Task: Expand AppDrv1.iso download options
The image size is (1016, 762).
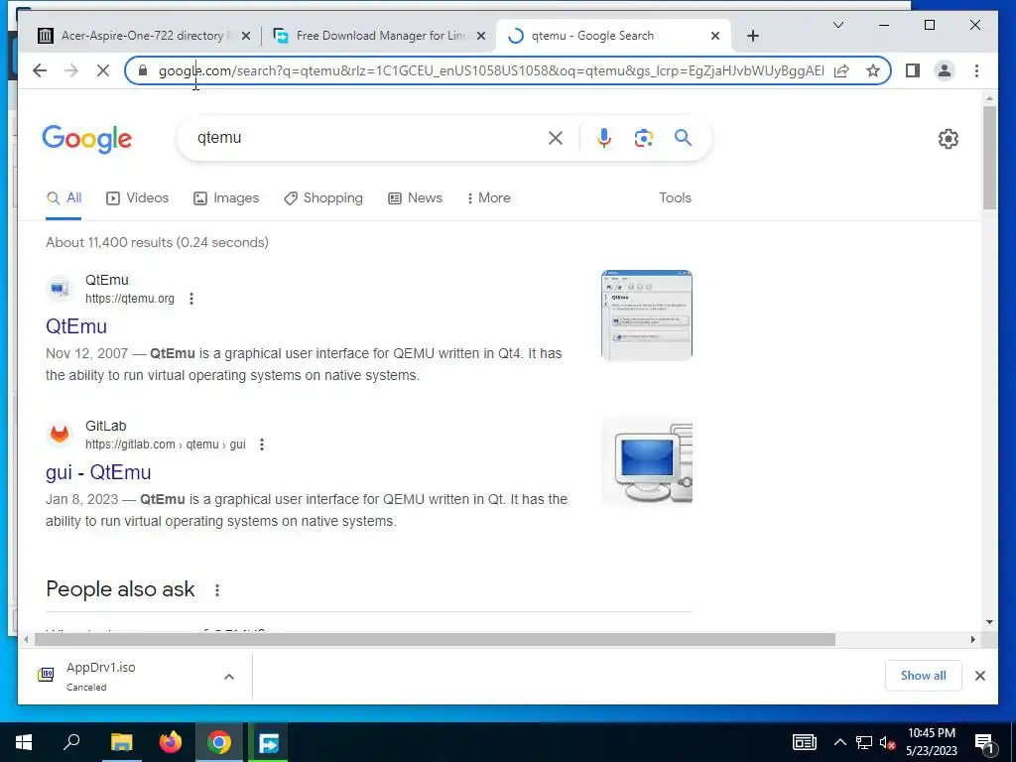Action: tap(229, 677)
